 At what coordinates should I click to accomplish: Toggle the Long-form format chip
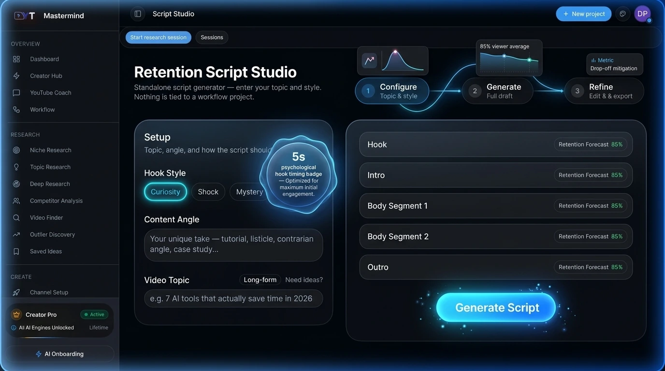click(x=260, y=280)
